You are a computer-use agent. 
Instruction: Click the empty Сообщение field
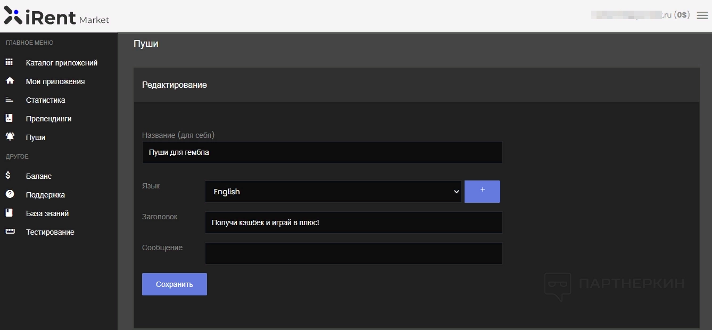click(x=353, y=253)
